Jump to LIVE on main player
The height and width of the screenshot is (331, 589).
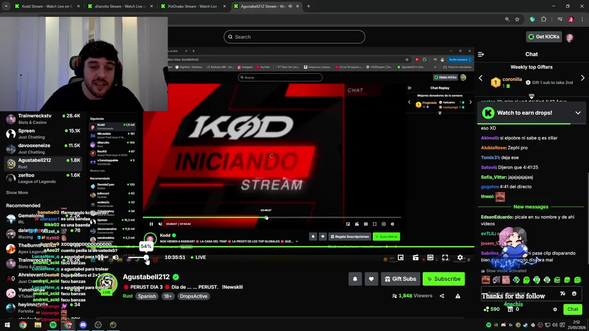point(198,257)
